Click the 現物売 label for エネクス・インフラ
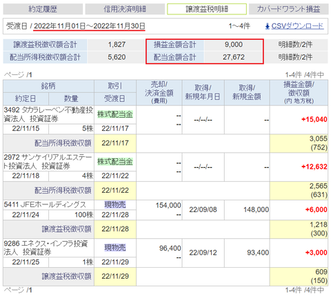Screen dimensions: 331x296 tap(115, 247)
